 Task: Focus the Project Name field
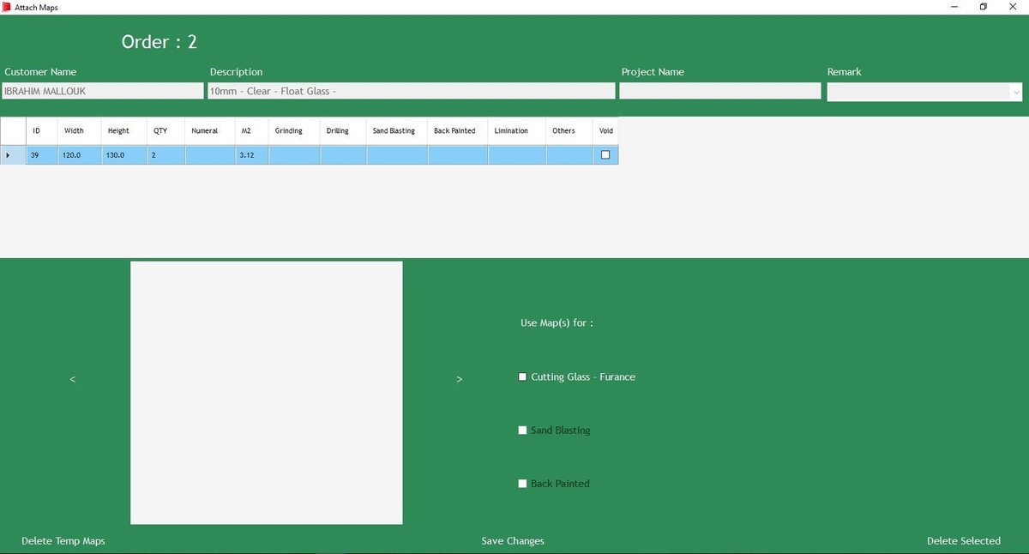(x=719, y=91)
